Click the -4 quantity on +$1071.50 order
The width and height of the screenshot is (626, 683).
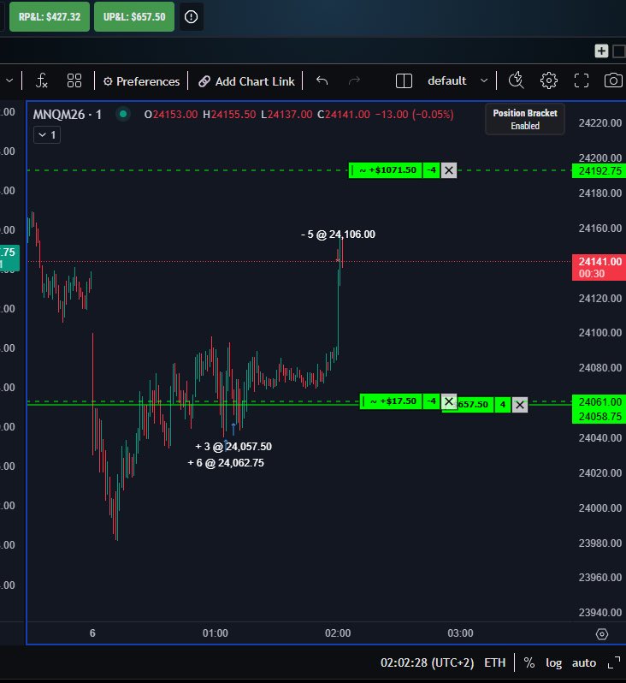[x=431, y=170]
